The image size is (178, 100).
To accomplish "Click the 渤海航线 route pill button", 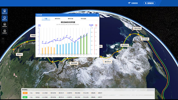I will point(150,3).
